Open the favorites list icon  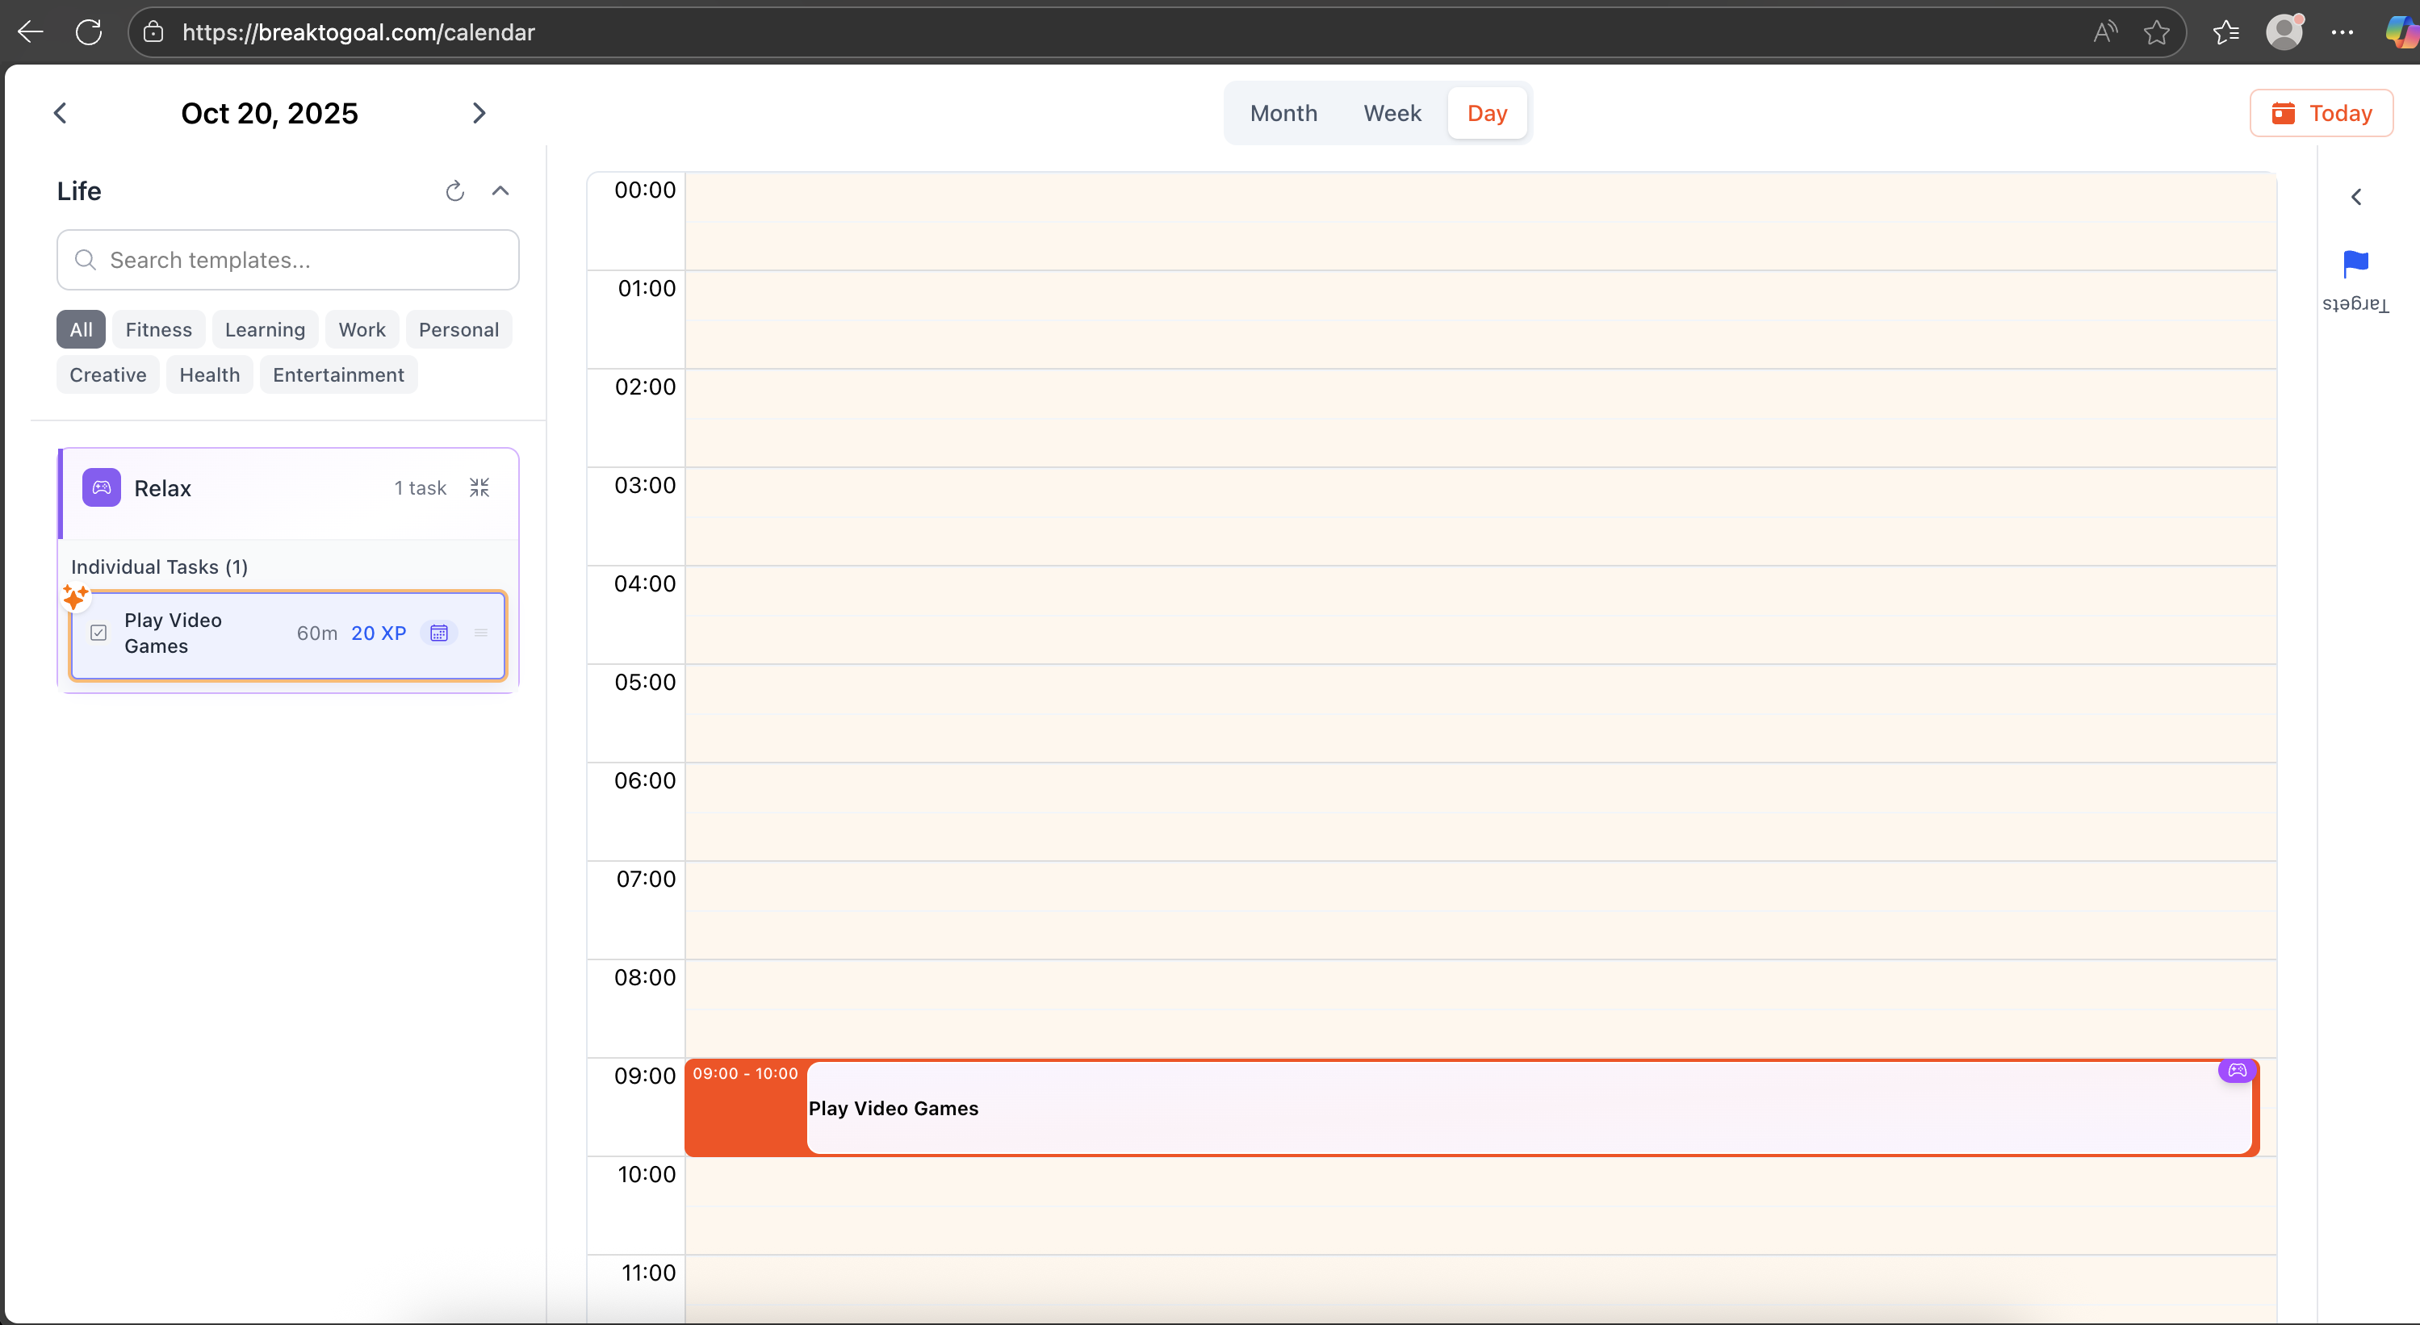2225,32
